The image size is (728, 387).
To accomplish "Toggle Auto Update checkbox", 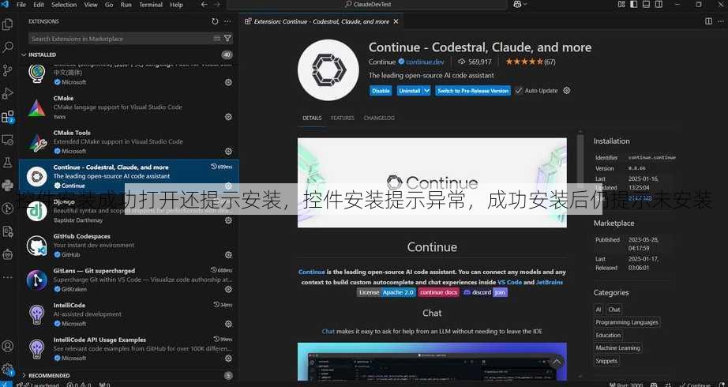I will tap(519, 91).
